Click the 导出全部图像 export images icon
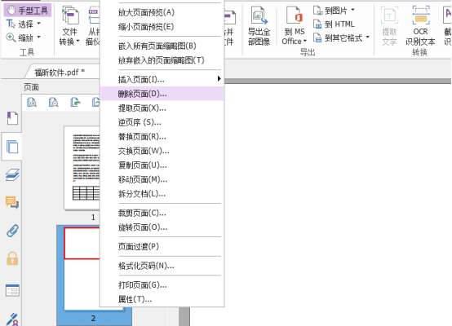This screenshot has height=326, width=452. click(x=259, y=26)
